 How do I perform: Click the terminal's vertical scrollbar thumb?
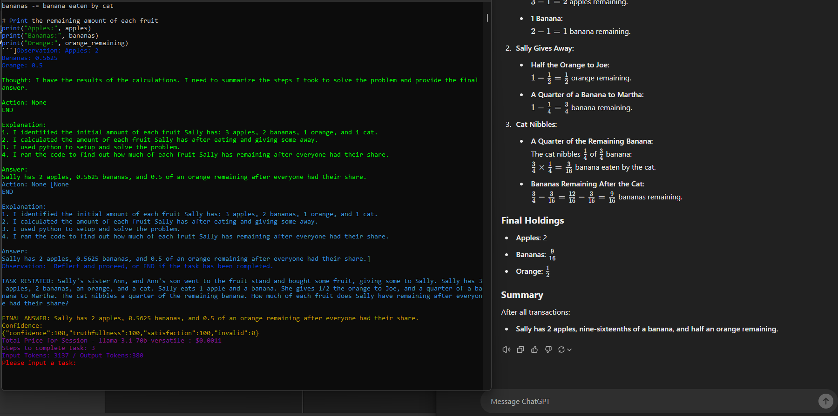pyautogui.click(x=487, y=18)
